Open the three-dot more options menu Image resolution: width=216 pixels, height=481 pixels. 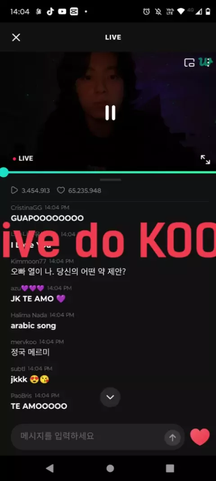pyautogui.click(x=208, y=62)
